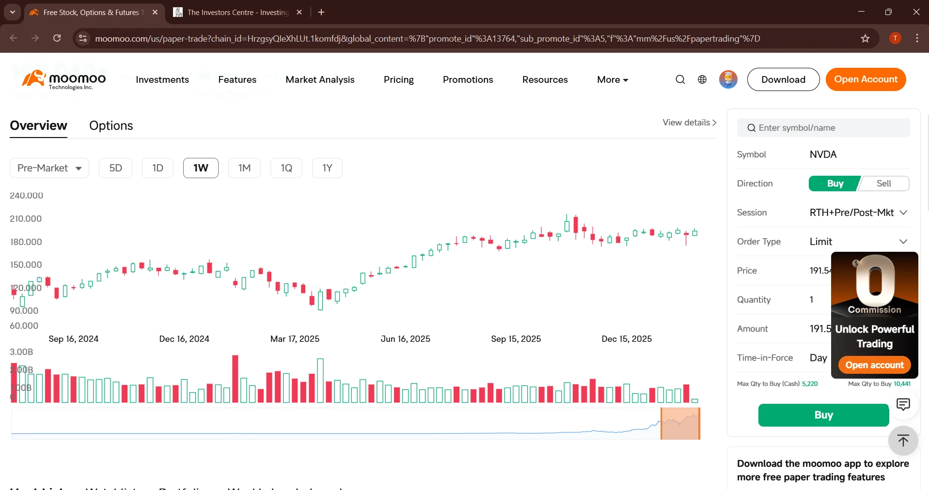
Task: Close The Investors Centre tab
Action: tap(299, 12)
